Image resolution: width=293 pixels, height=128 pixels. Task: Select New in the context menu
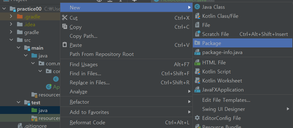[x=127, y=7]
